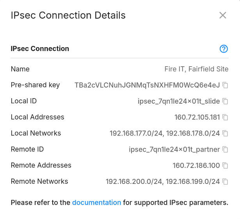Image resolution: width=240 pixels, height=219 pixels.
Task: Click the IPsec Connection section heading
Action: click(x=40, y=49)
